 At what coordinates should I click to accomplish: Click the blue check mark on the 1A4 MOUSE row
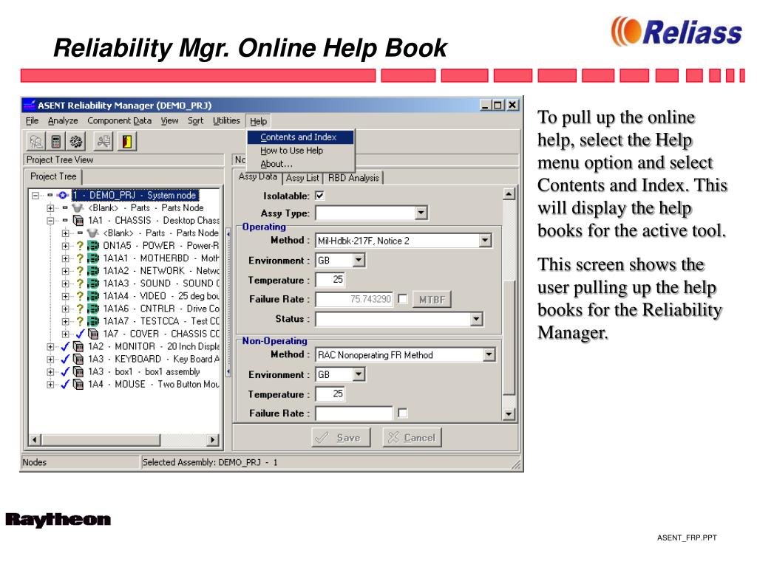point(65,384)
